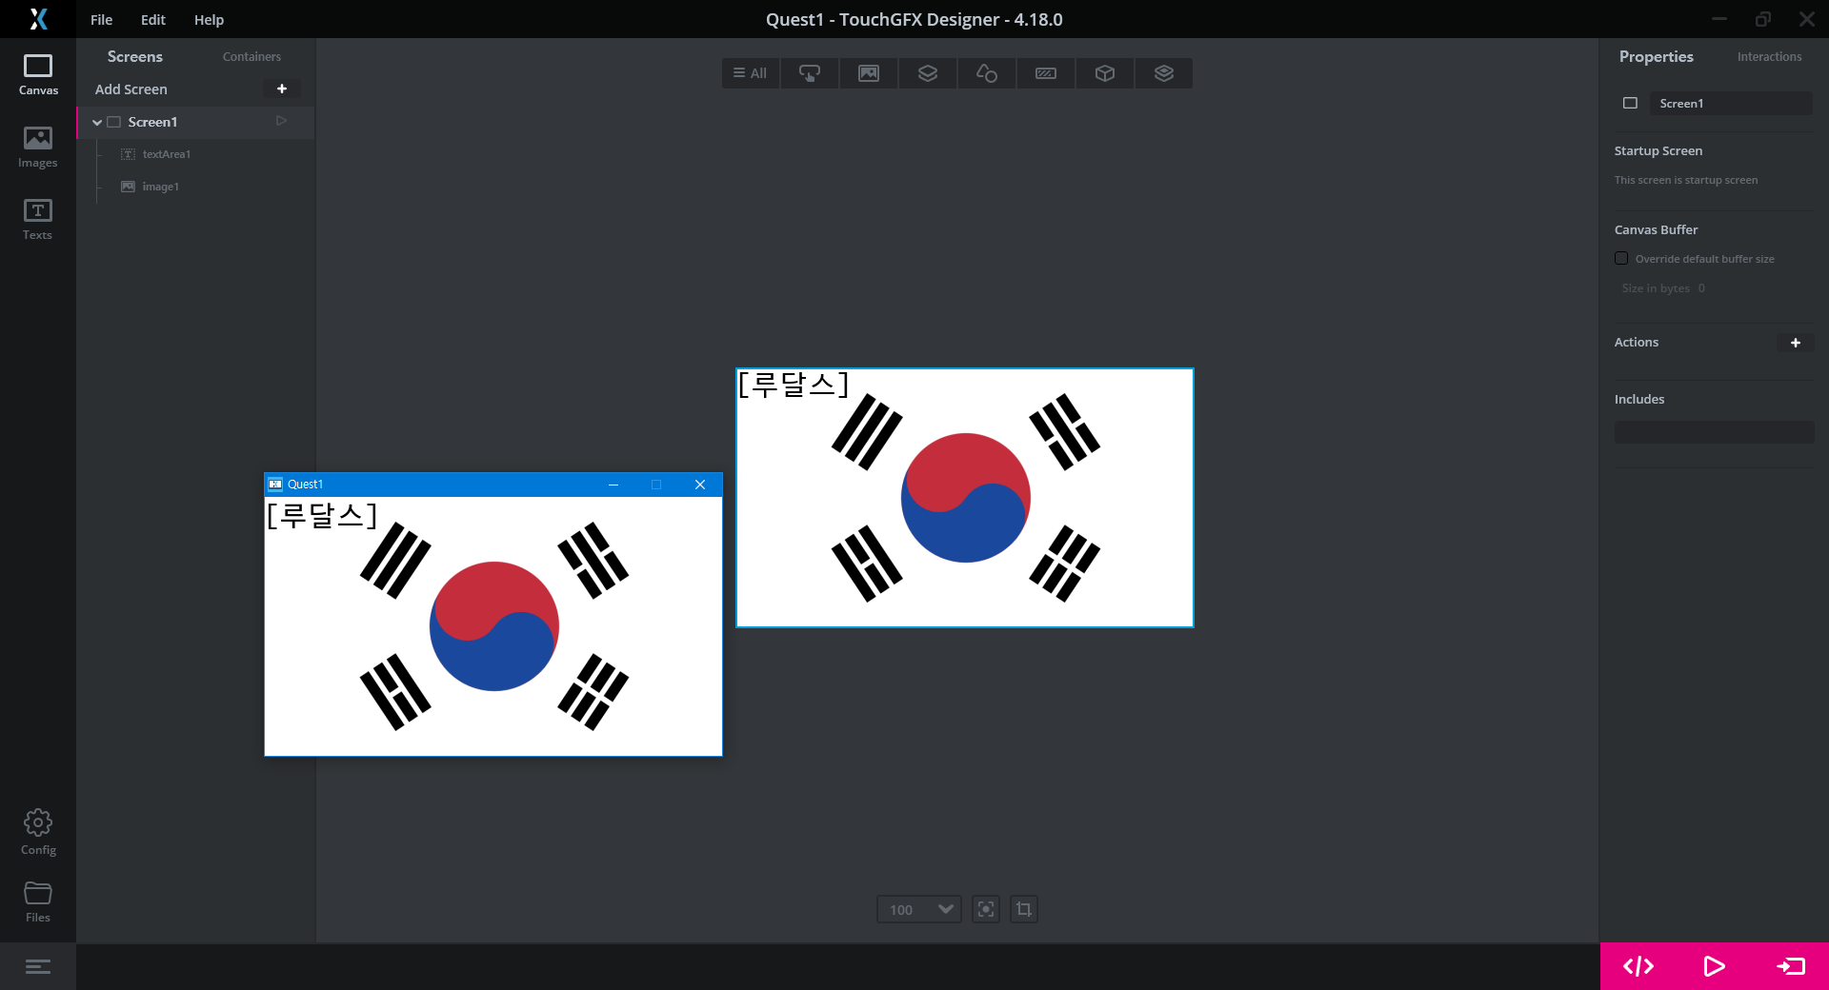Minimize the Quest1 simulator window
This screenshot has height=990, width=1829.
613,485
